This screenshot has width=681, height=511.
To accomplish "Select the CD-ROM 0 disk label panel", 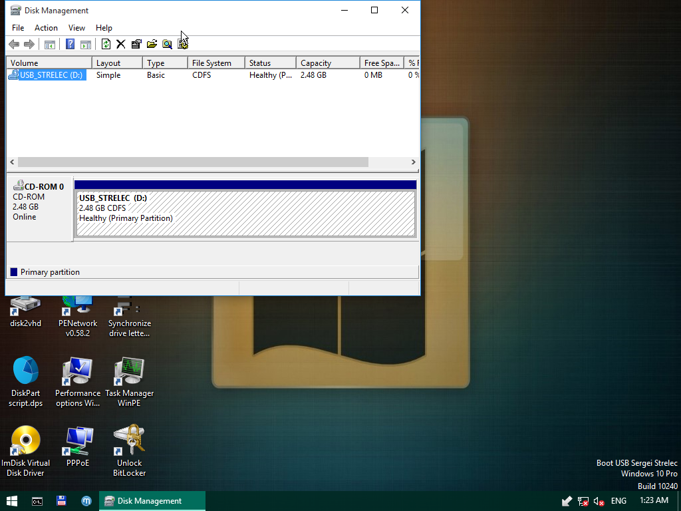I will click(39, 208).
